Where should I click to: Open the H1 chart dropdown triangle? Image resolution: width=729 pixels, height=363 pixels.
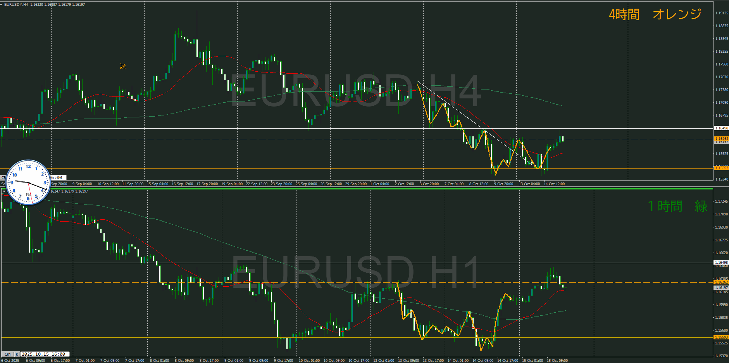pos(4,191)
